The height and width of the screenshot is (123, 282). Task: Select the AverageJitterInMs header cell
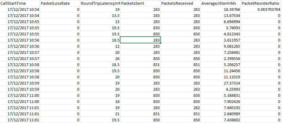221,3
